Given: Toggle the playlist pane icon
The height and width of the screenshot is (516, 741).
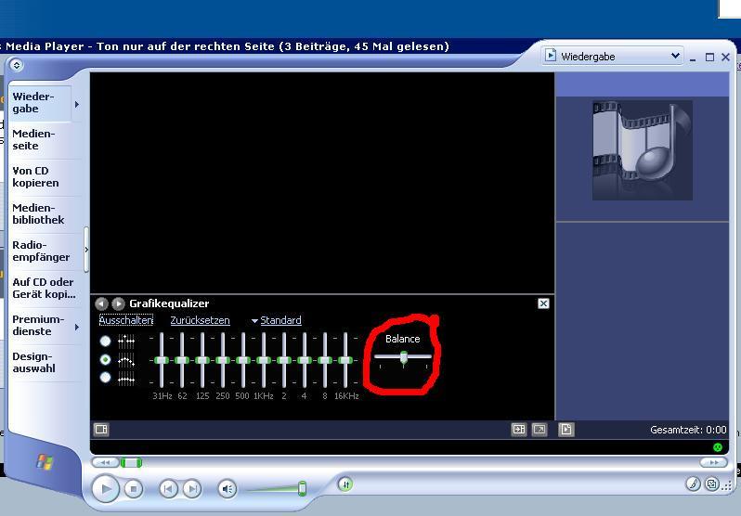Looking at the screenshot, I should coord(566,430).
